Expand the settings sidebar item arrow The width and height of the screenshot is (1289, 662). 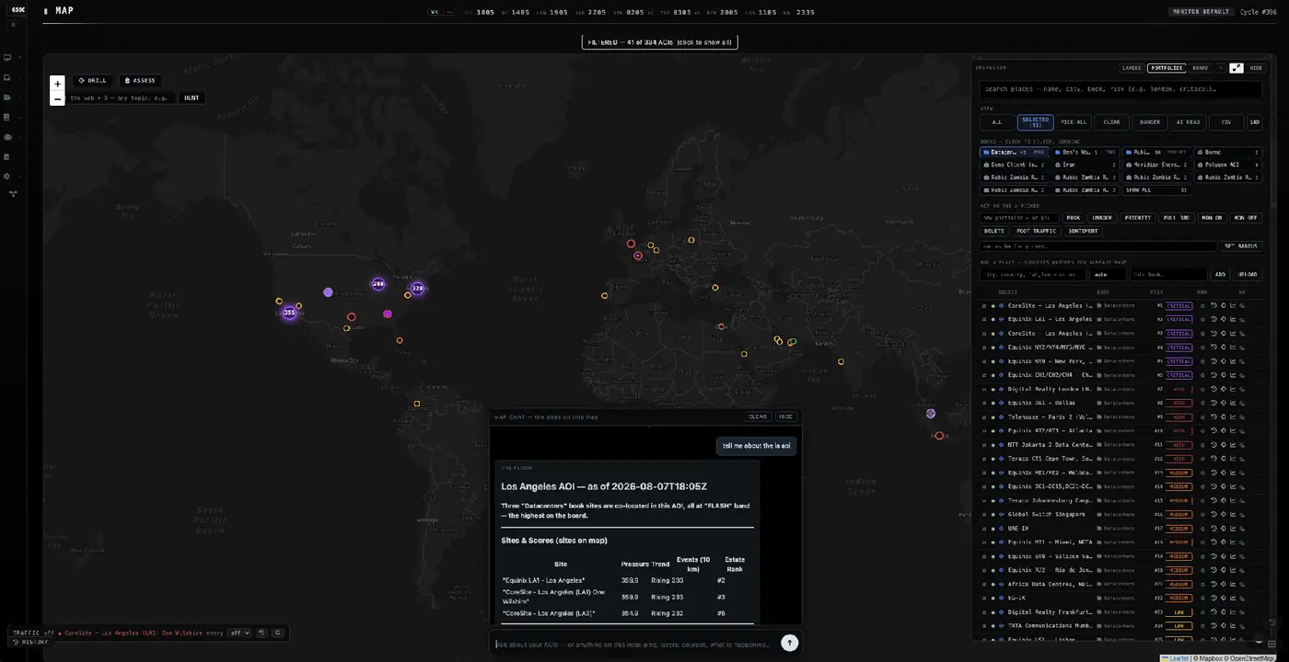[19, 177]
